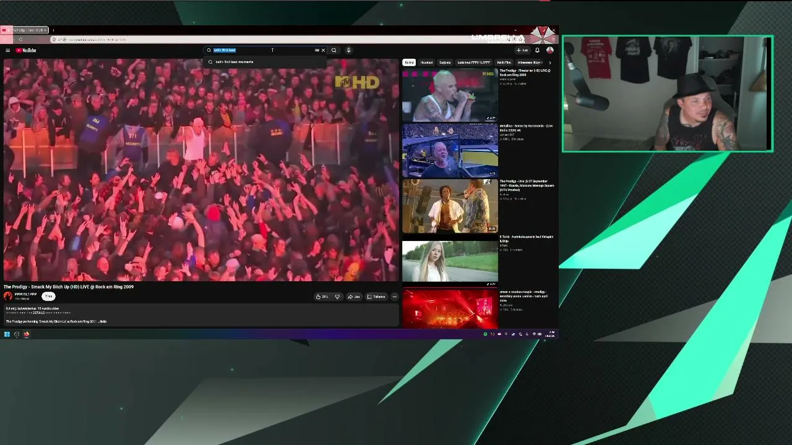
Task: Select the fourth filter chip about uploader
Action: click(x=474, y=62)
